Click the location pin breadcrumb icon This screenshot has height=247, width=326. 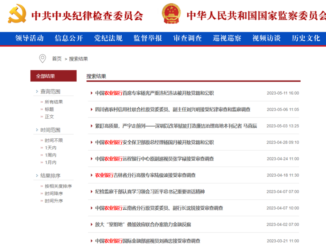(42, 59)
